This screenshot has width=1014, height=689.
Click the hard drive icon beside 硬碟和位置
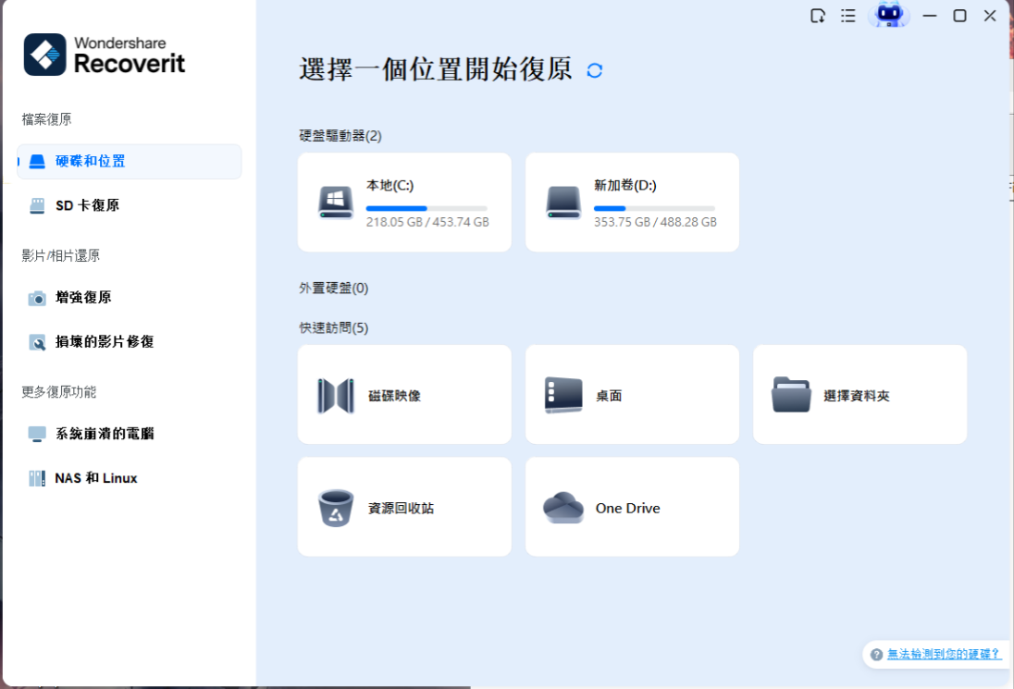pyautogui.click(x=38, y=162)
